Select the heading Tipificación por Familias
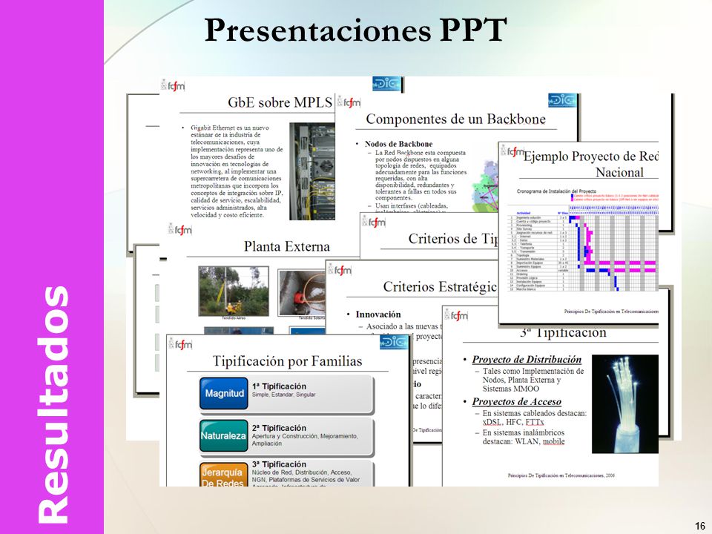Viewport: 712px width, 534px height. [x=288, y=361]
